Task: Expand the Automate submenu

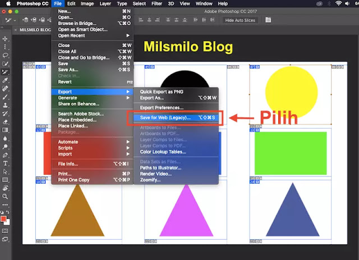Action: click(93, 142)
